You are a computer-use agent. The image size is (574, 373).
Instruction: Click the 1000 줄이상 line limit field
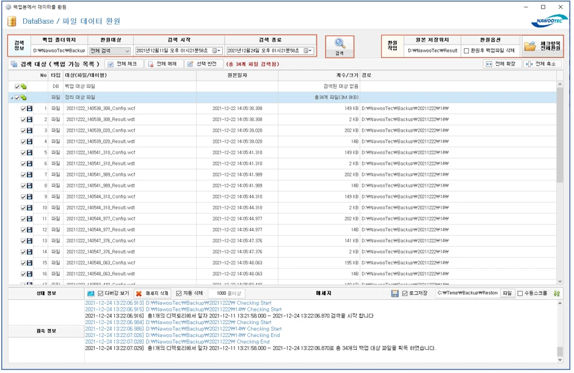[x=227, y=293]
